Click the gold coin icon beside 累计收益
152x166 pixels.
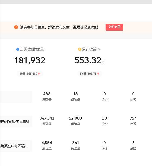click(x=80, y=49)
